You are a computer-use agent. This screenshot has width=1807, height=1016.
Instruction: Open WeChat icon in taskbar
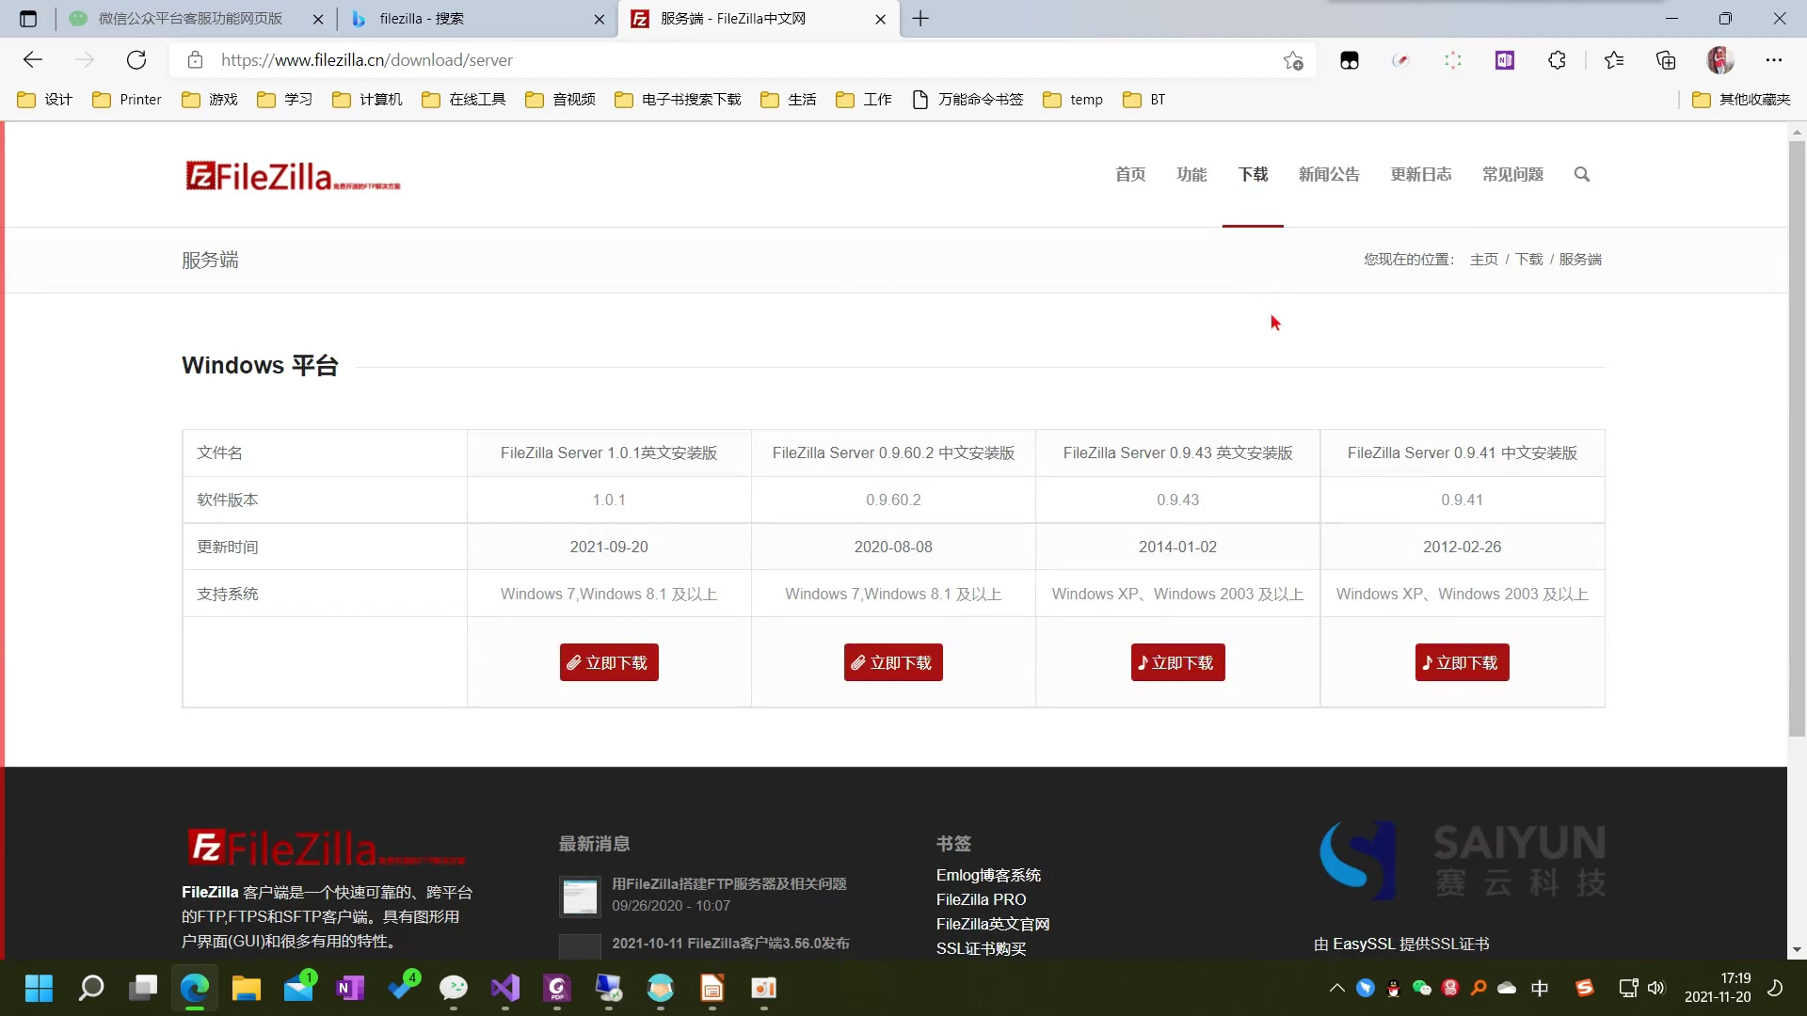pos(454,988)
